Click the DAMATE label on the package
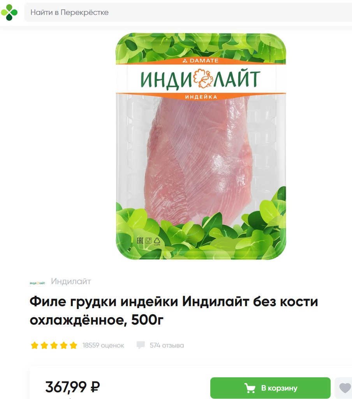Image resolution: width=352 pixels, height=399 pixels. coord(201,60)
